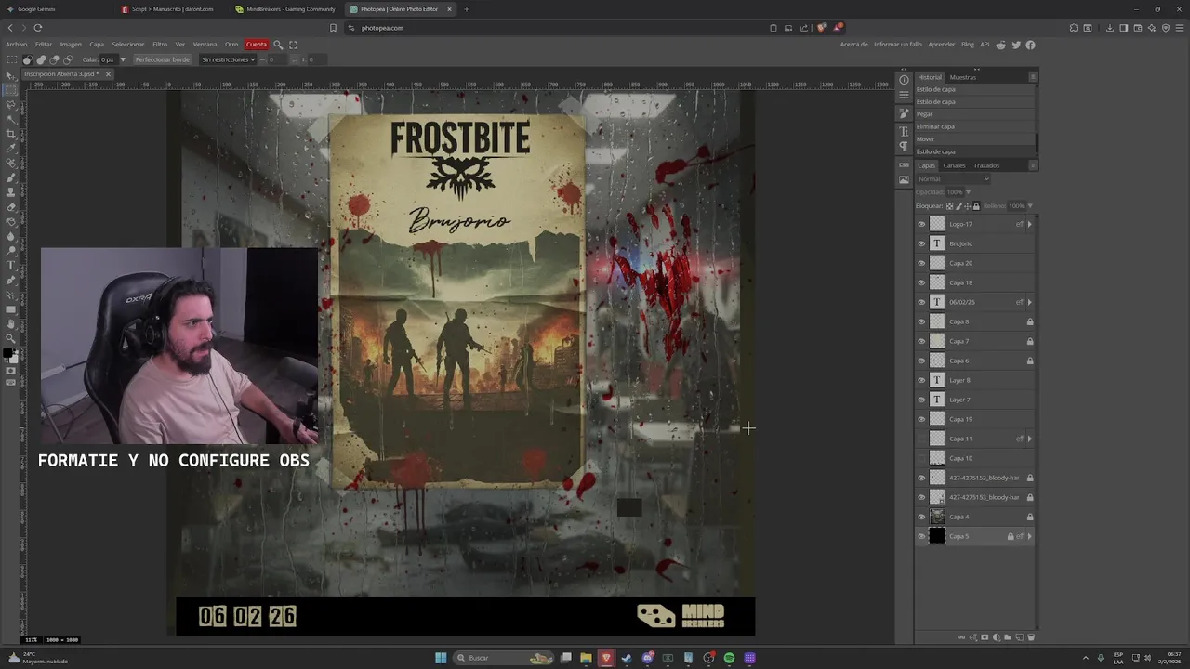Show the hidden Capa 10 layer
Screen dimensions: 1190x669
coord(921,458)
